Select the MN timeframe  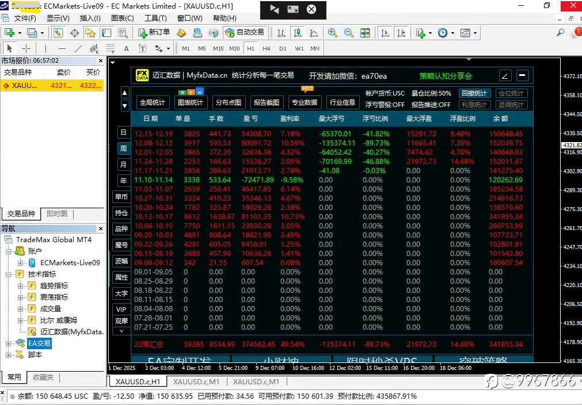click(315, 48)
